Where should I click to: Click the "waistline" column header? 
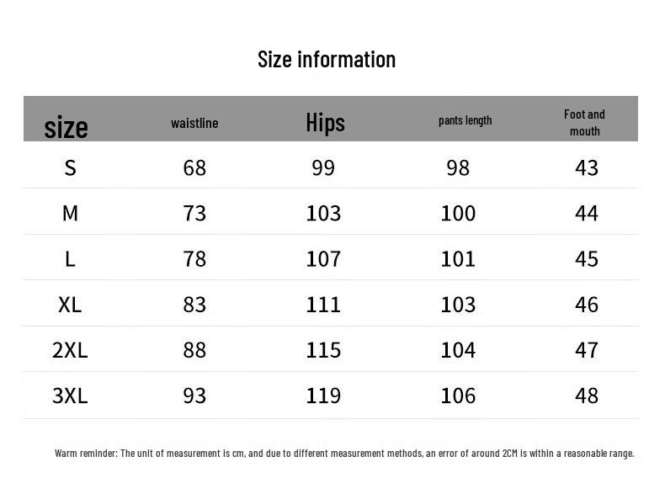click(x=194, y=123)
